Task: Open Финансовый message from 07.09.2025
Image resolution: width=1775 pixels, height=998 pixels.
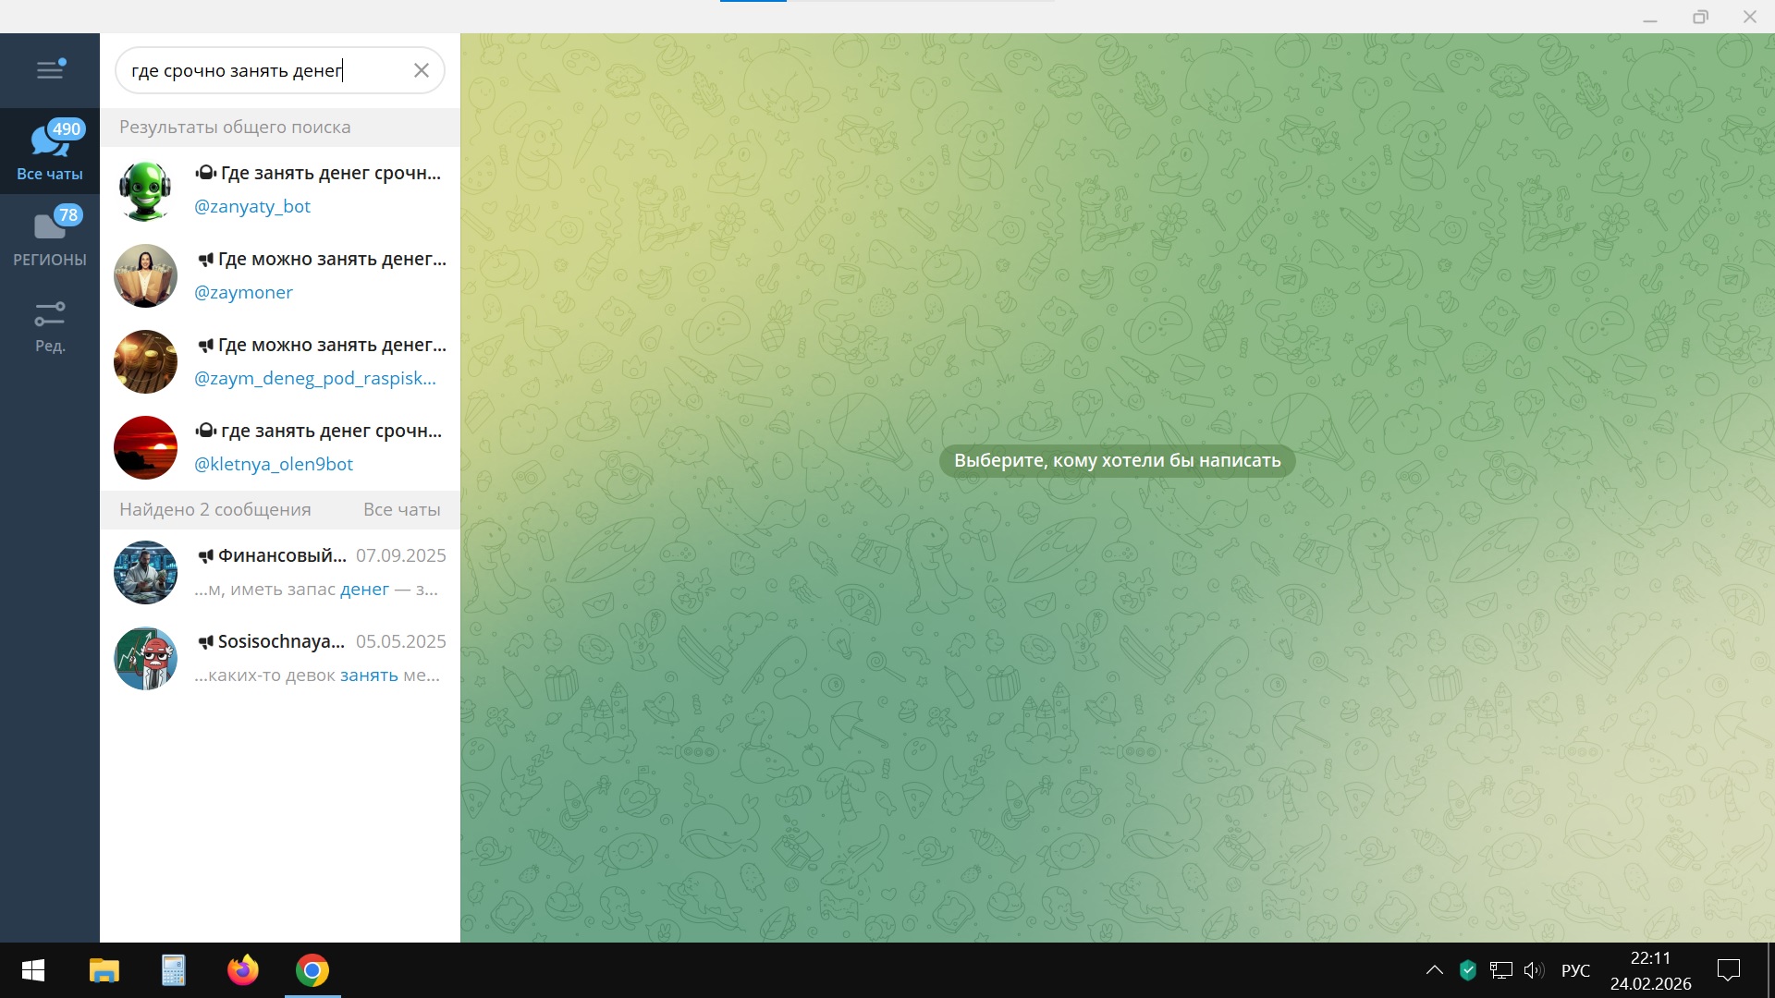Action: pos(319,572)
